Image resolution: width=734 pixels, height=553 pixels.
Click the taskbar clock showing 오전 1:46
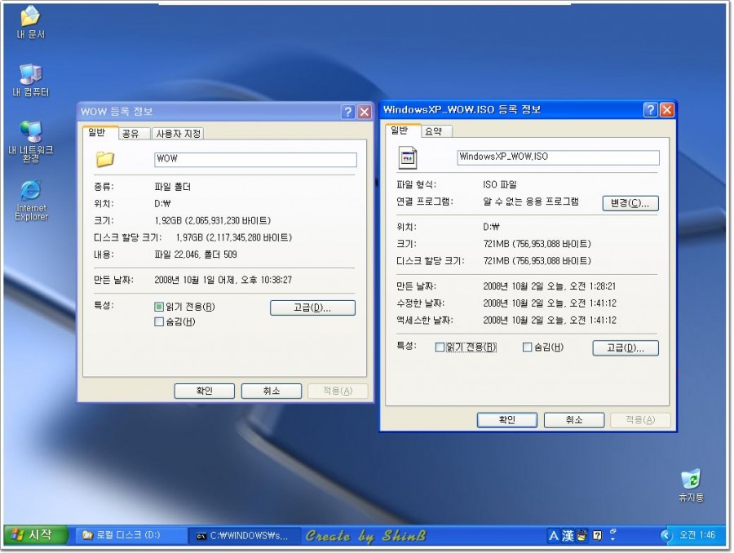coord(697,535)
